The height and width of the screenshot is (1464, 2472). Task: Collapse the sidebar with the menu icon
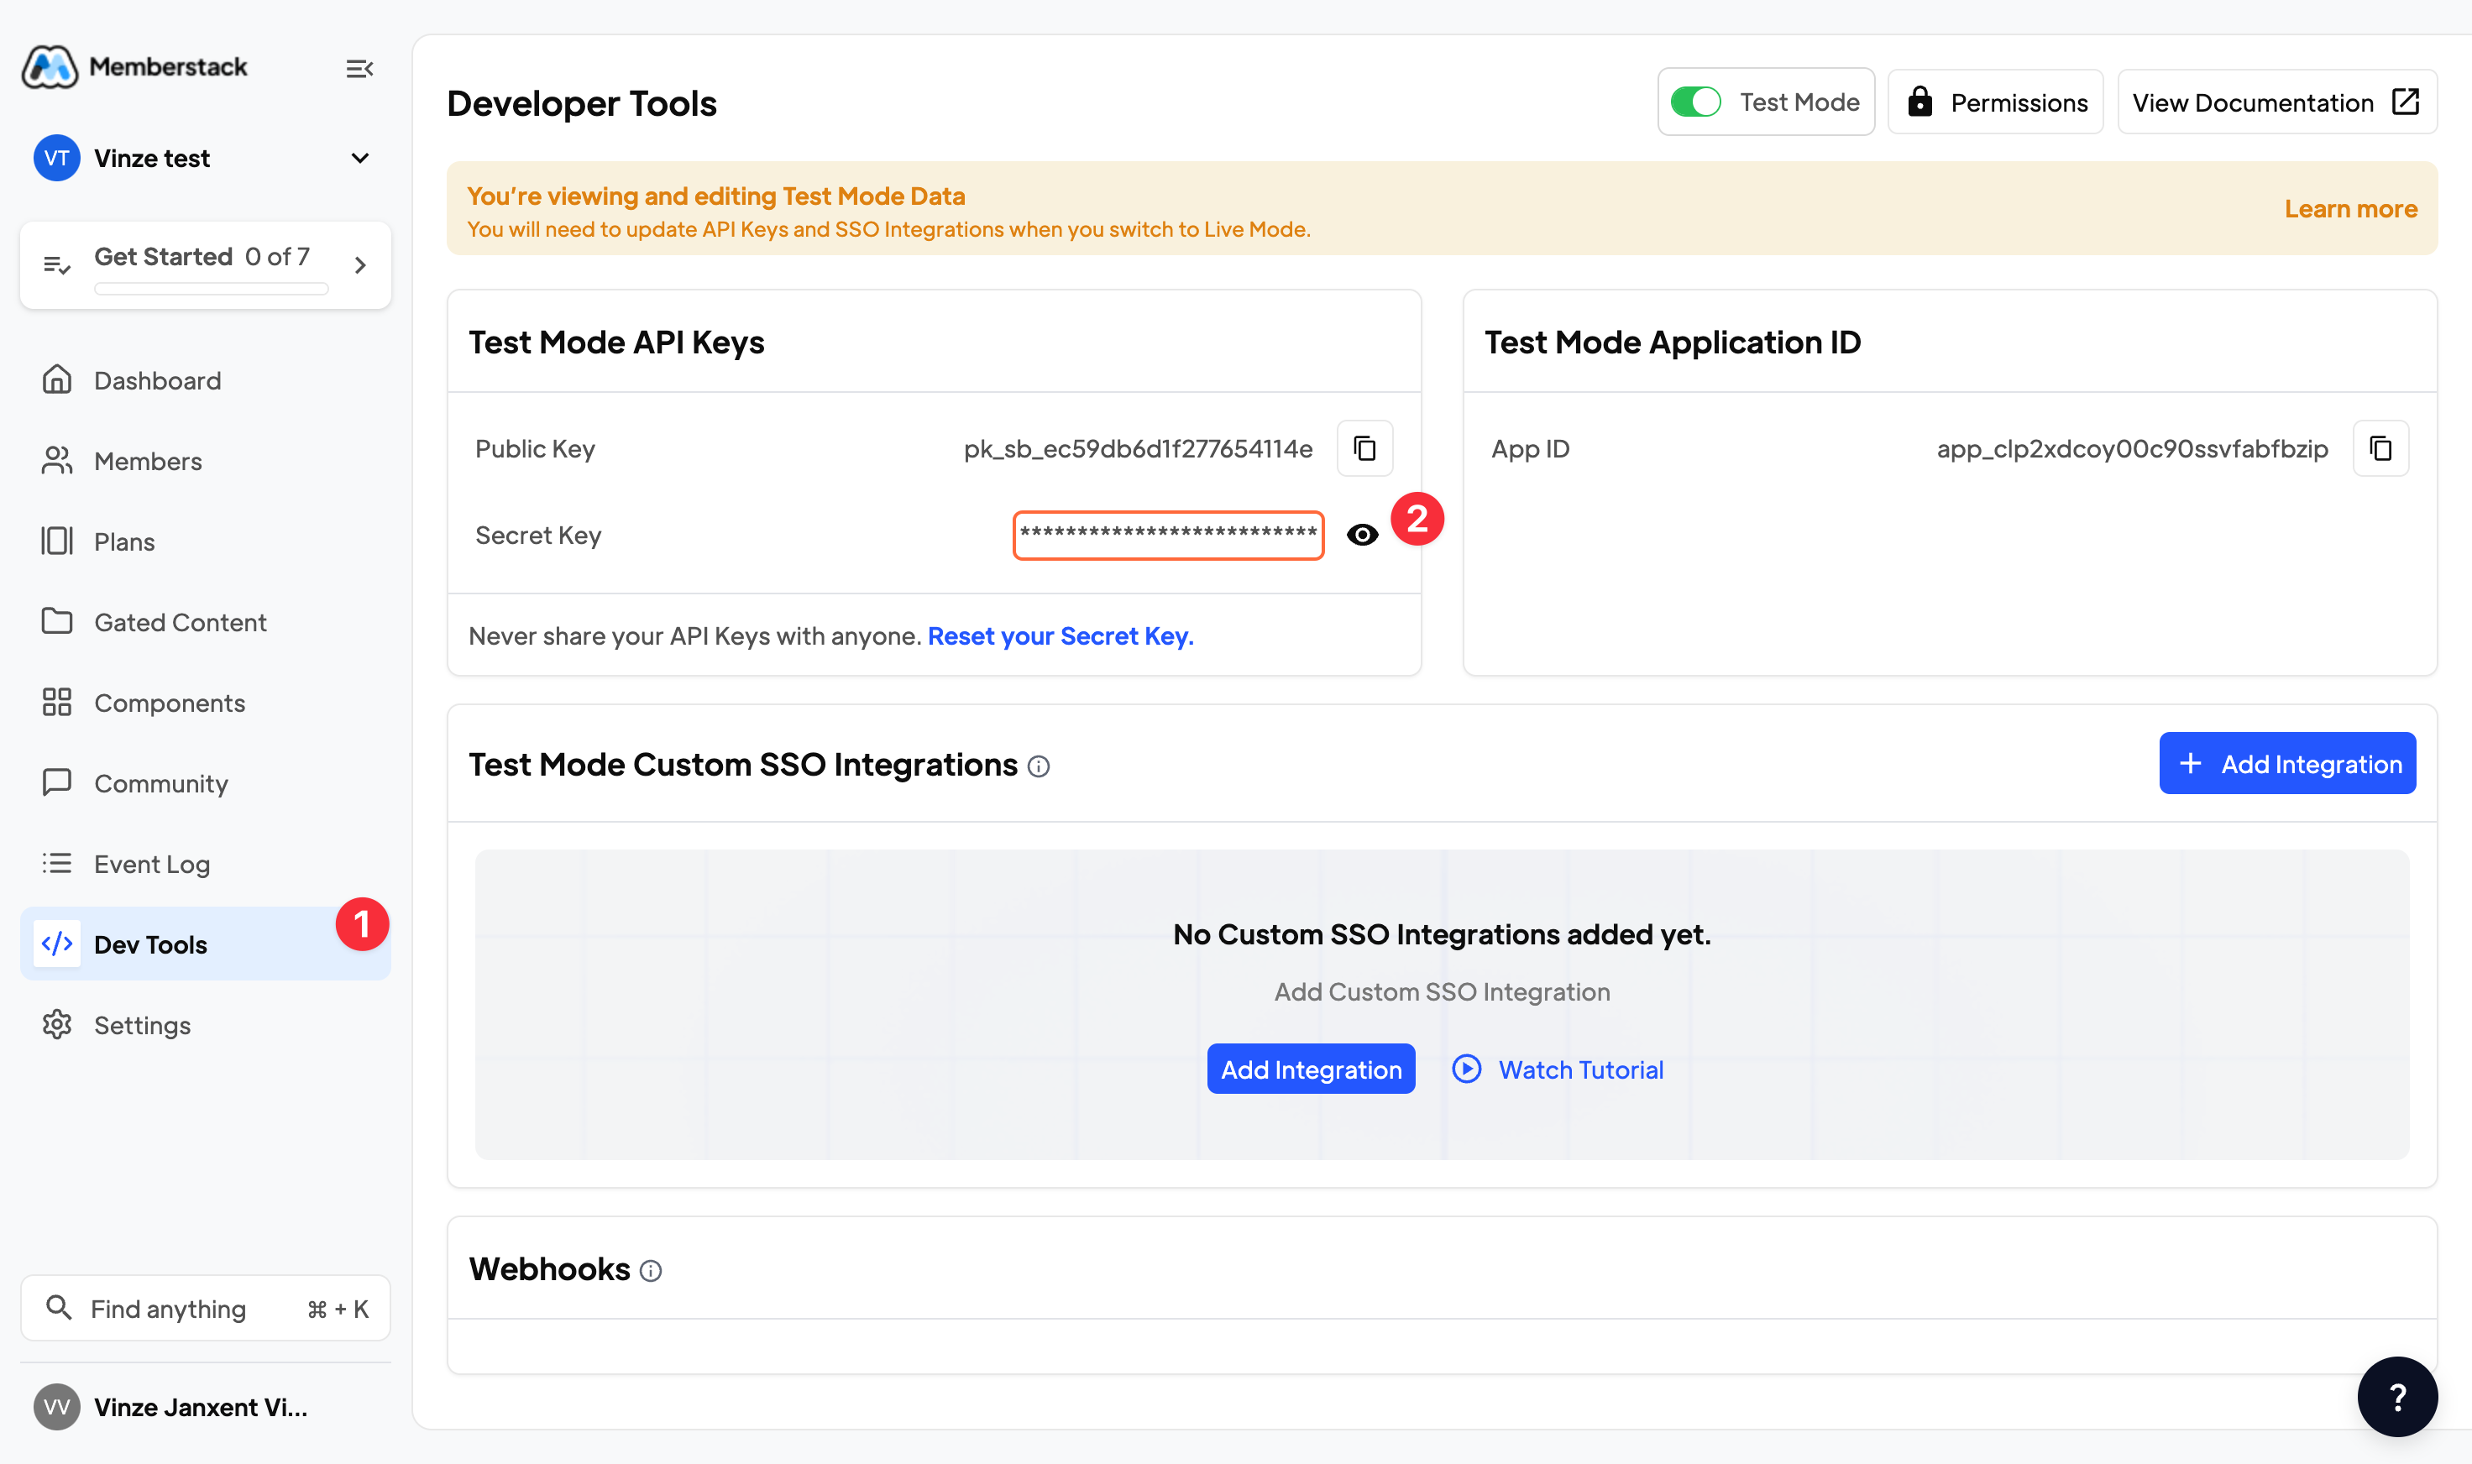tap(359, 68)
